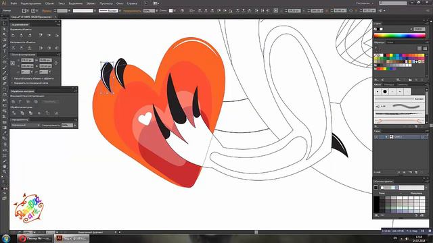Open brush definition dropdown in control bar

(120, 11)
